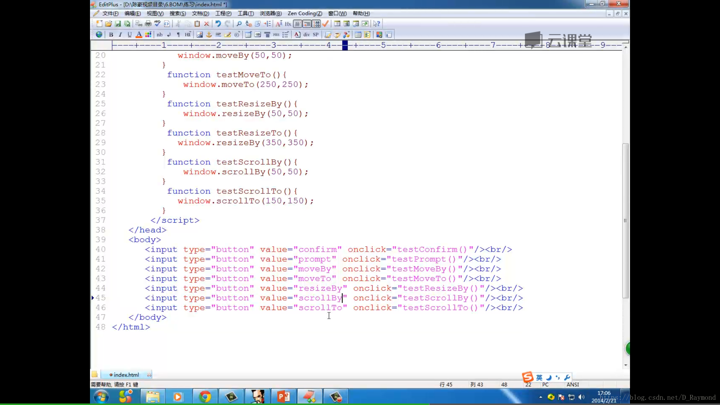Screen dimensions: 720x405
Task: Open Windows Explorer from the taskbar
Action: (x=153, y=397)
